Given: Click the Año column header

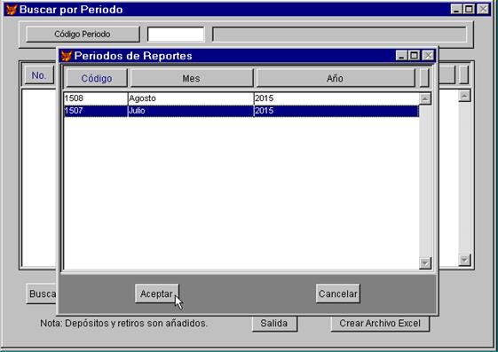Looking at the screenshot, I should click(x=335, y=78).
